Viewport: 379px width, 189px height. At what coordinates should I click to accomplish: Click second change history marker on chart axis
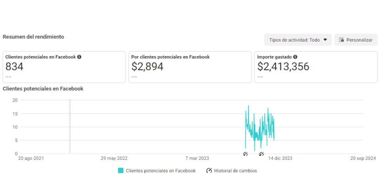[x=261, y=154]
